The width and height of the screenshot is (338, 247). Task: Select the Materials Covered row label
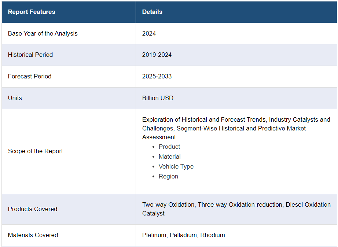click(x=33, y=235)
